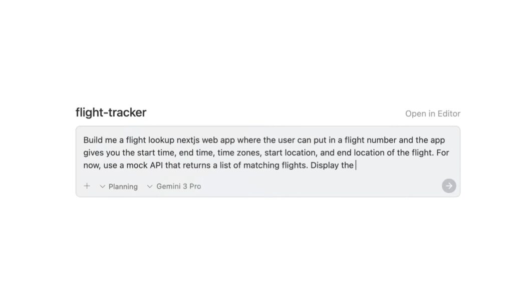Viewport: 531px width, 298px height.
Task: Click the plus icon to add context
Action: pyautogui.click(x=87, y=186)
